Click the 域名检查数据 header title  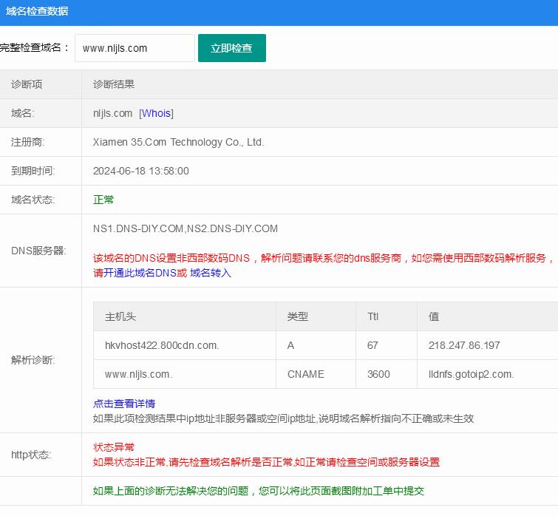point(37,10)
